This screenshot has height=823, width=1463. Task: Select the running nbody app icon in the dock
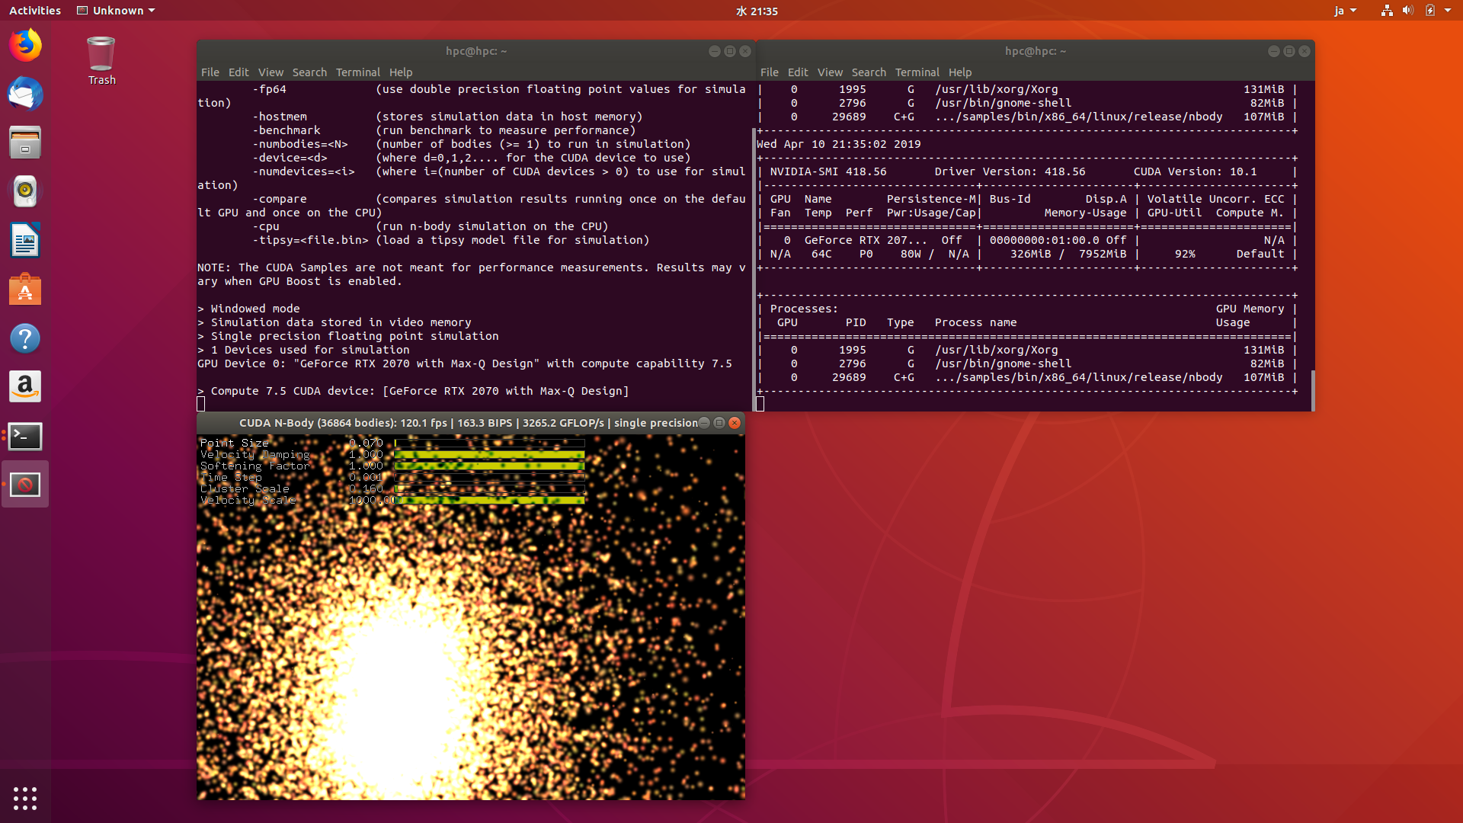click(x=25, y=485)
